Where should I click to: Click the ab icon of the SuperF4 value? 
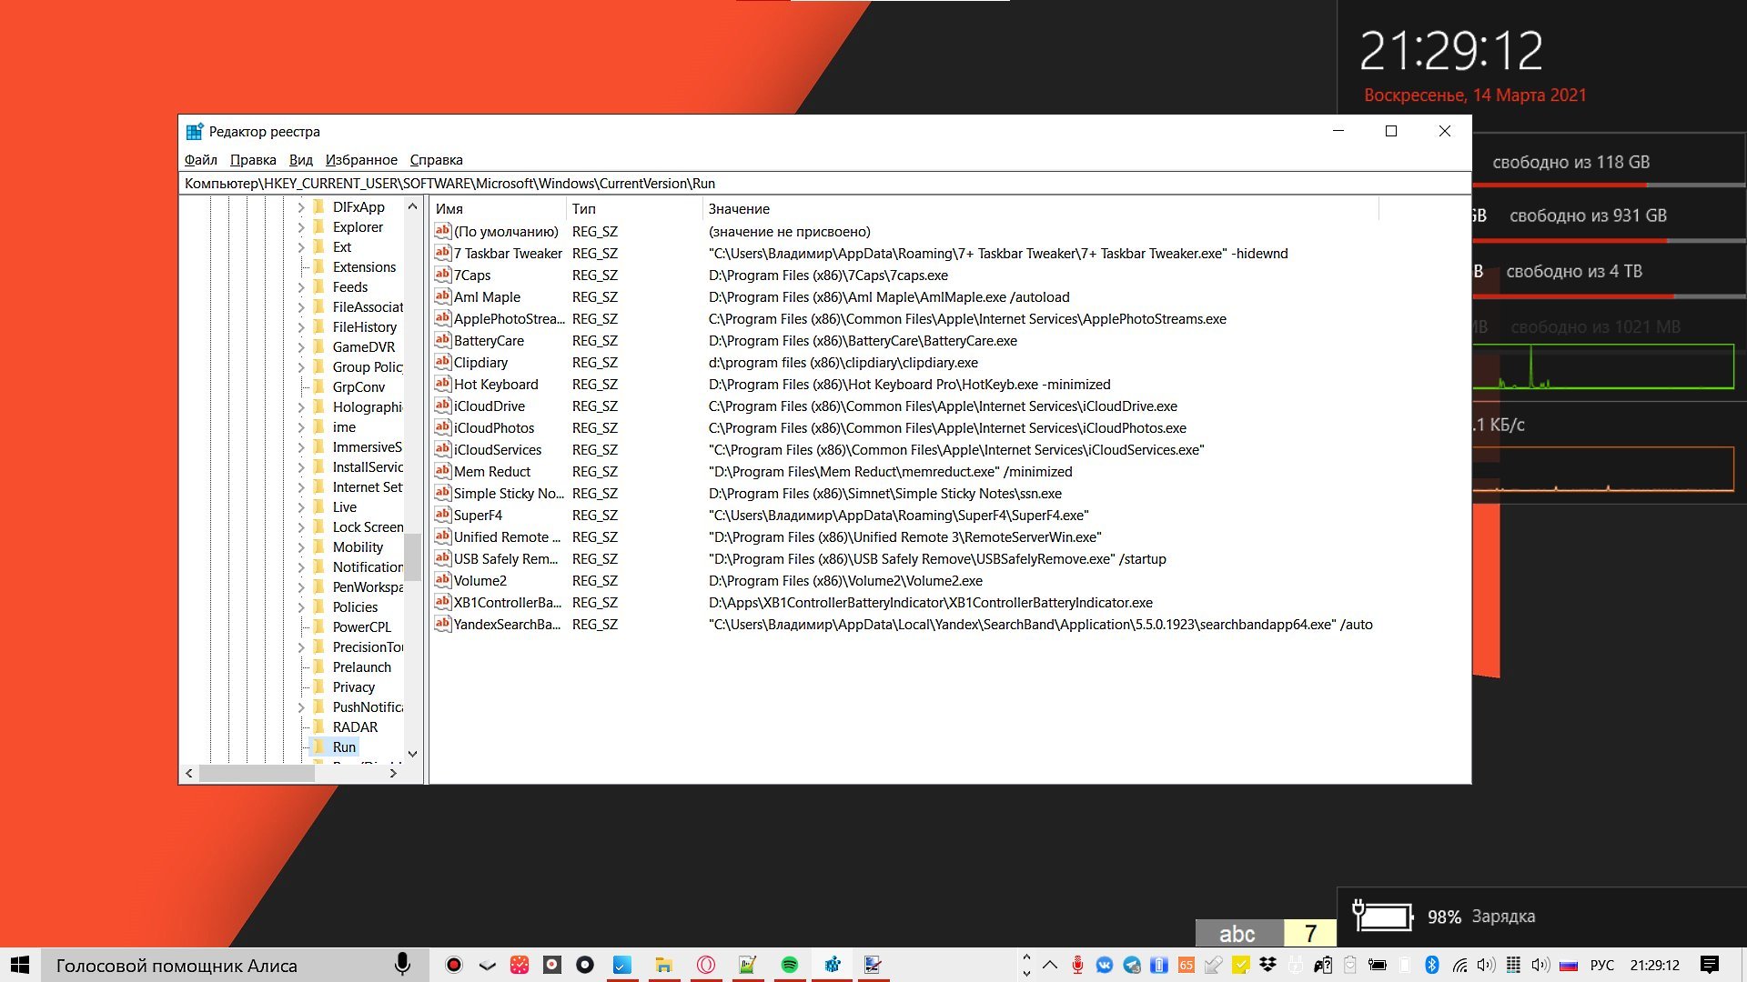[x=442, y=515]
